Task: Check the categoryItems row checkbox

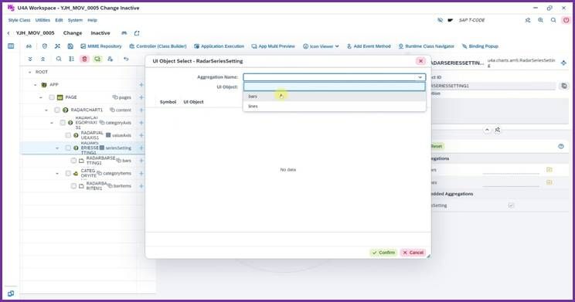Action: (x=68, y=173)
